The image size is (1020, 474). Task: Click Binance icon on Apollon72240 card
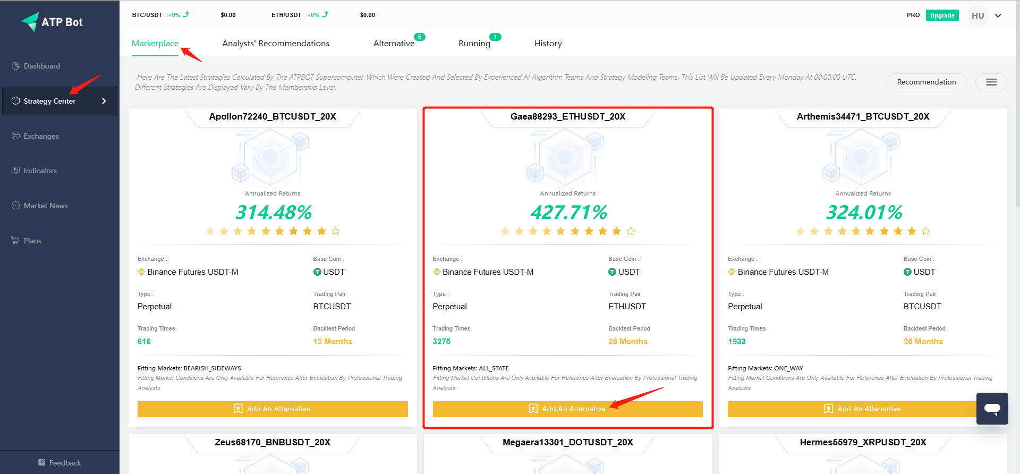[x=141, y=272]
